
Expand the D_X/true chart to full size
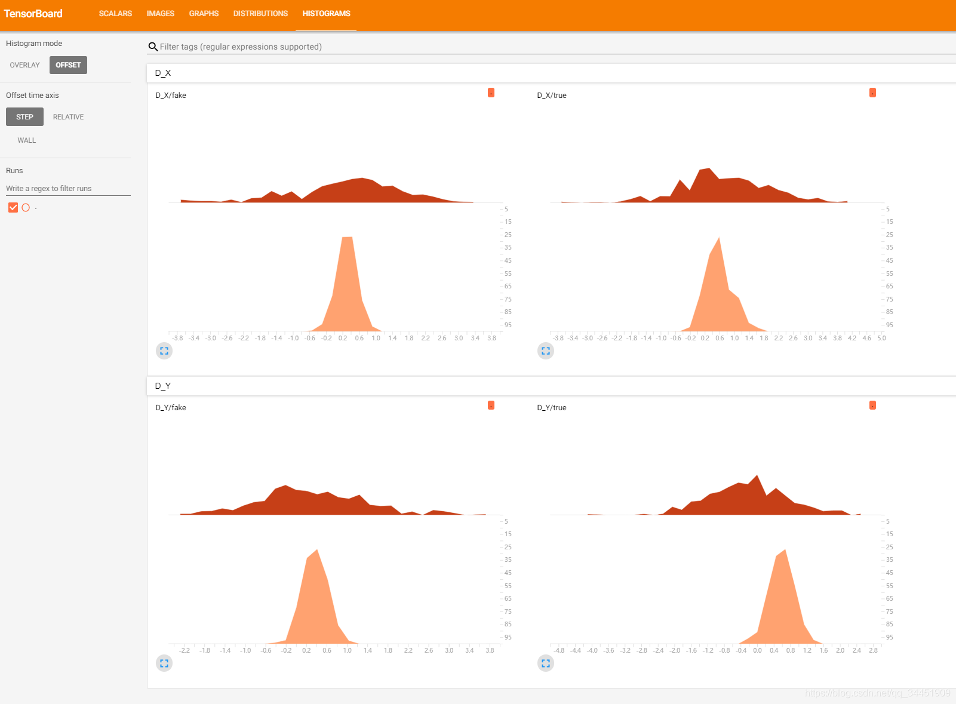546,351
